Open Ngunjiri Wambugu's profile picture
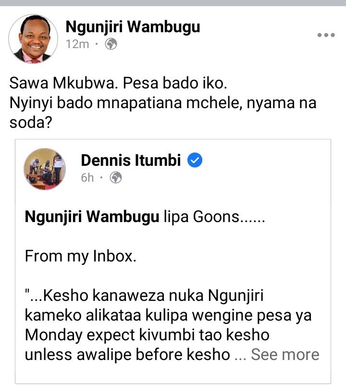 33,39
